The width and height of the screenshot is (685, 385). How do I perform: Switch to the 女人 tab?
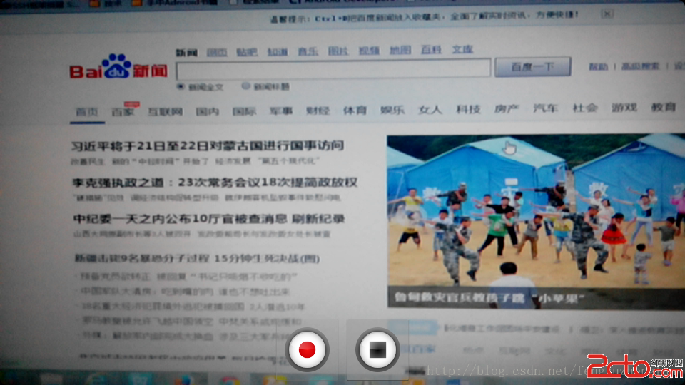tap(430, 109)
